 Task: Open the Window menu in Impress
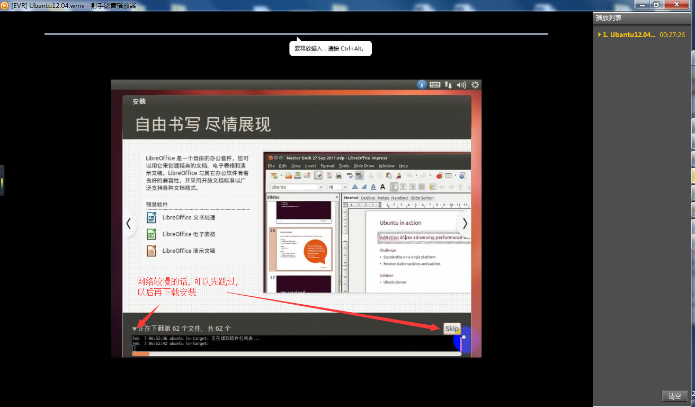[x=387, y=166]
